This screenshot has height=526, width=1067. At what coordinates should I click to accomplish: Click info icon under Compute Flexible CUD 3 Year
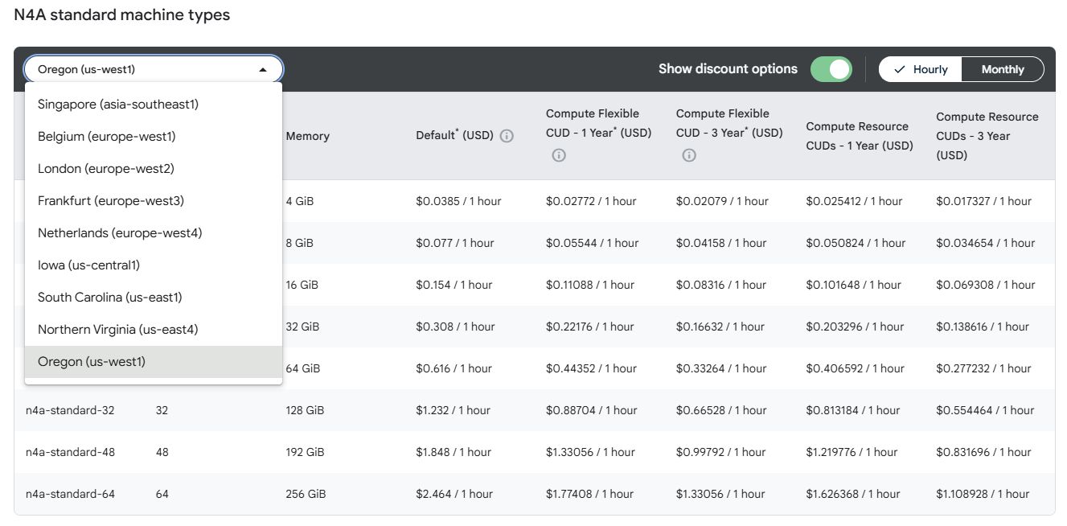pyautogui.click(x=689, y=155)
